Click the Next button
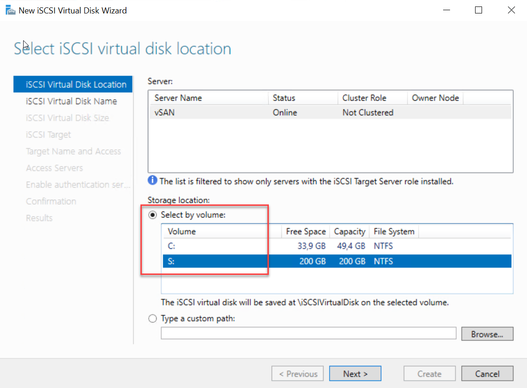The width and height of the screenshot is (527, 388). pos(355,374)
